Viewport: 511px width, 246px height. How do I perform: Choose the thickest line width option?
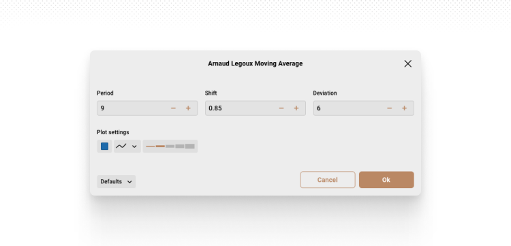click(190, 147)
